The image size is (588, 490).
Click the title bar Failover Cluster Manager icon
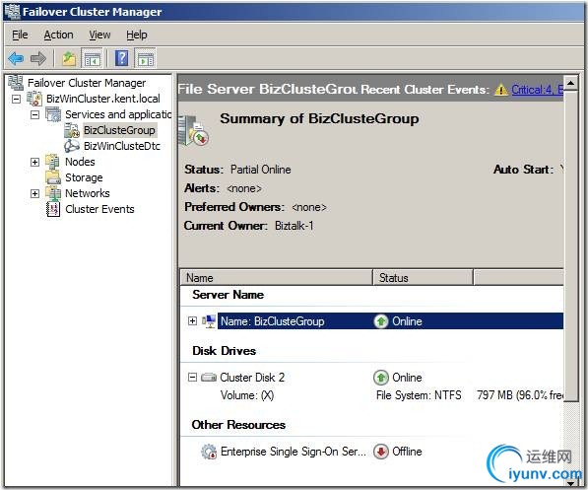[x=12, y=11]
